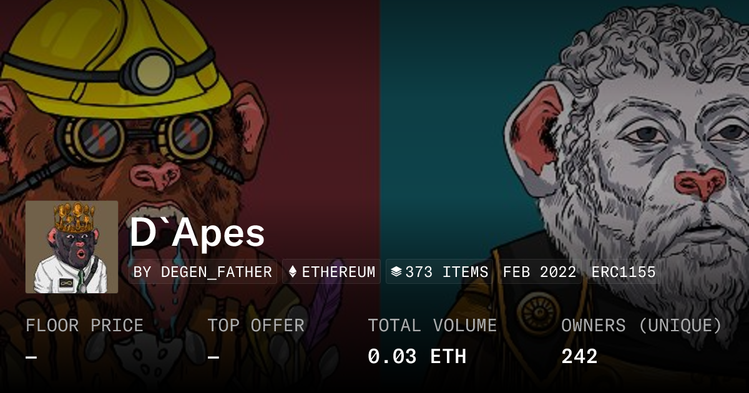Click the TOTAL VOLUME label
Screen dimensions: 749x393
(x=432, y=326)
